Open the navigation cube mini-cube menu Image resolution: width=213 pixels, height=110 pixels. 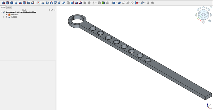pyautogui.click(x=209, y=21)
